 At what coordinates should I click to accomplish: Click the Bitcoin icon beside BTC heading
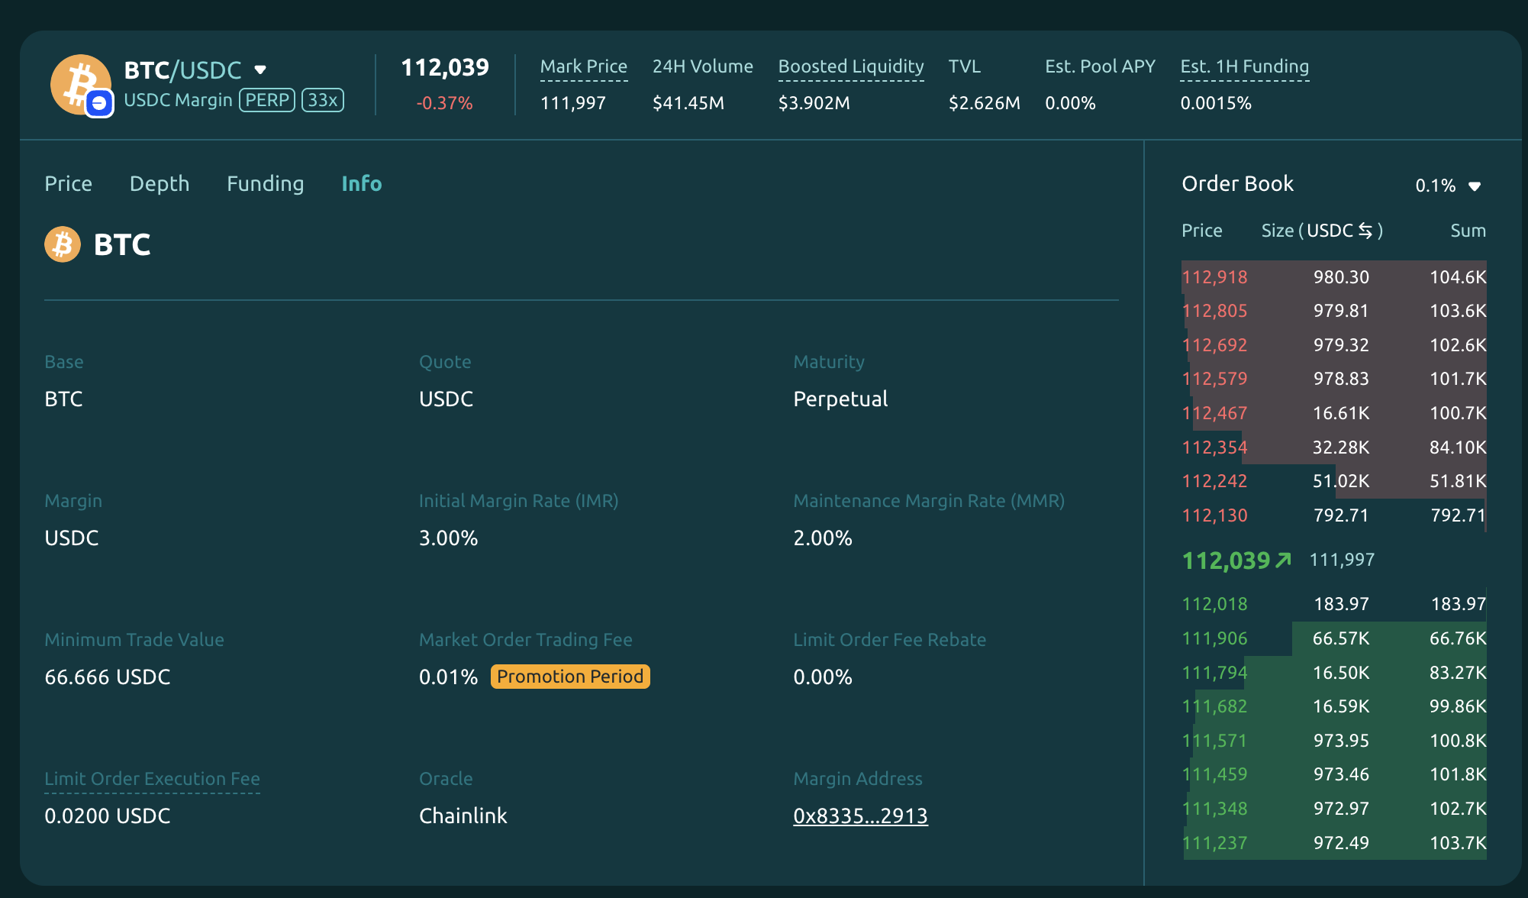[x=63, y=245]
